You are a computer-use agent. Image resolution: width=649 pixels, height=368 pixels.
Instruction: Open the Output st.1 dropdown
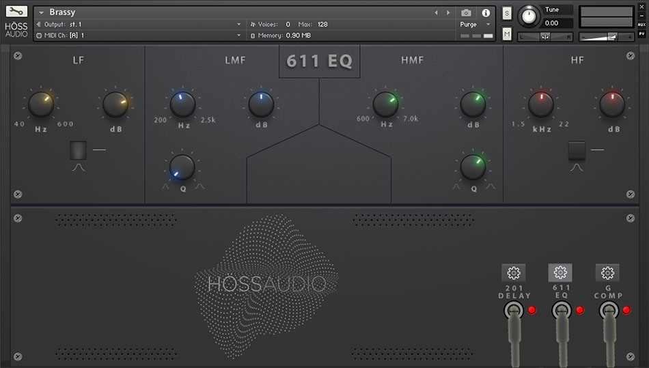coord(139,25)
